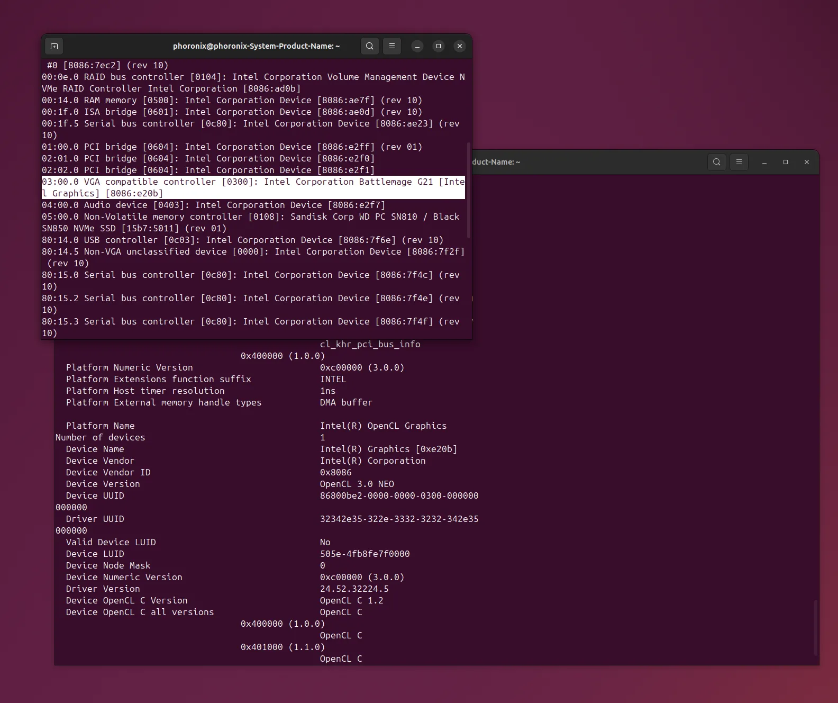Click the Platform Name Intel(R) OpenCL Graphics value
This screenshot has height=703, width=838.
pyautogui.click(x=383, y=426)
